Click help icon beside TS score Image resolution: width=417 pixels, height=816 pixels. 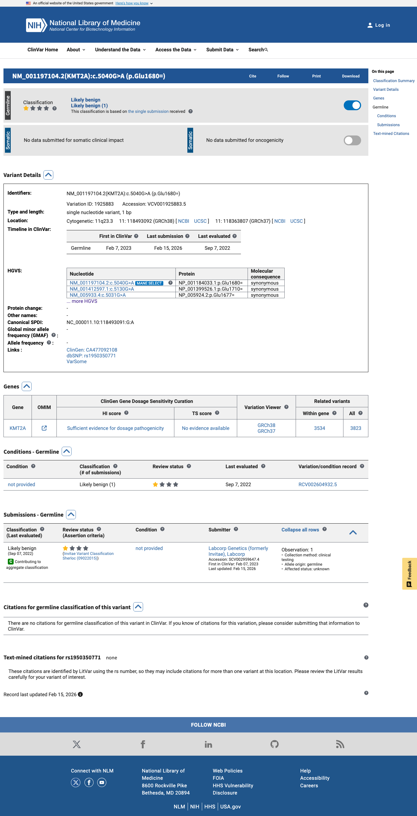click(217, 413)
